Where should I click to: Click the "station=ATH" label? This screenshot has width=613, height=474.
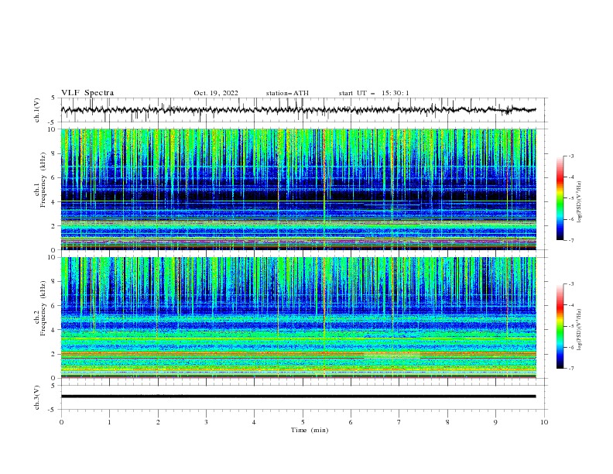tap(287, 93)
